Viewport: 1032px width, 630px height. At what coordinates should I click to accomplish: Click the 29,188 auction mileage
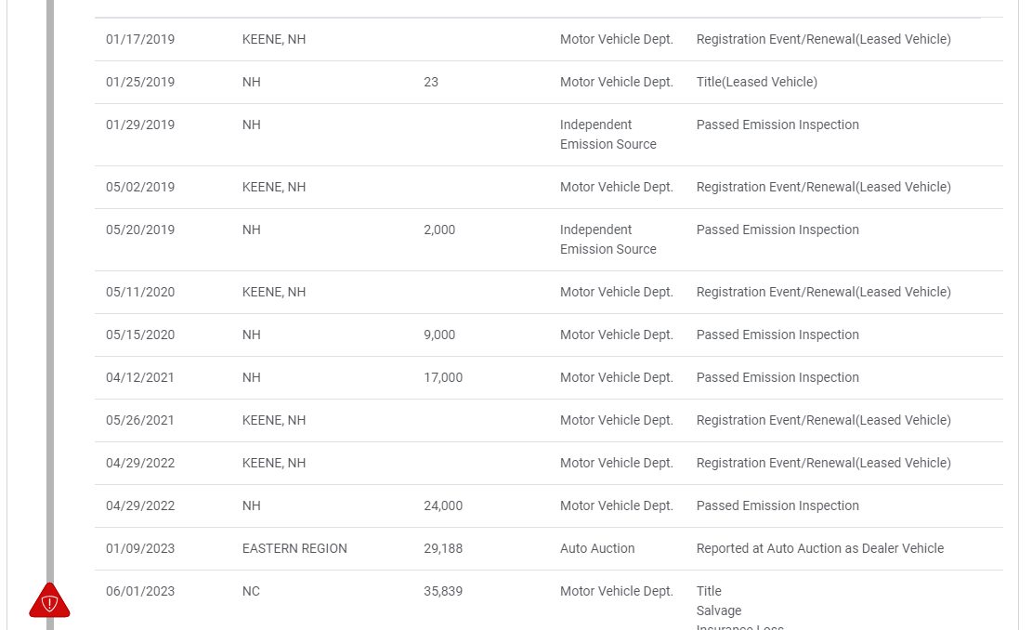click(443, 548)
